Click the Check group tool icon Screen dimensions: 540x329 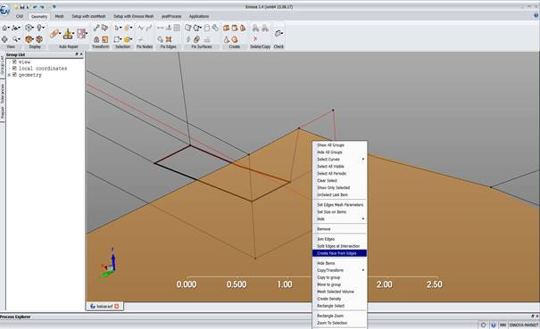[278, 33]
